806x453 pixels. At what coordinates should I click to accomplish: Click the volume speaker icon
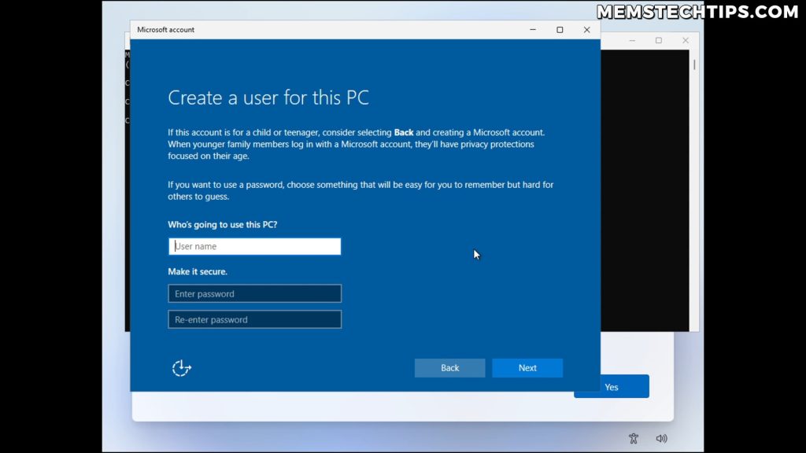tap(661, 438)
